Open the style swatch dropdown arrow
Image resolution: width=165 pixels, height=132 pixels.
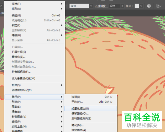pos(141,6)
